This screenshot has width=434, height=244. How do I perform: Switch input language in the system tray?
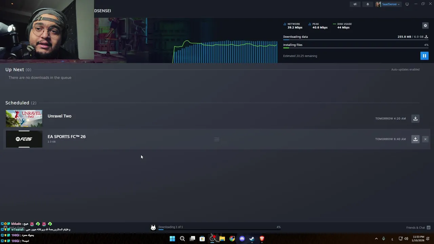point(392,239)
